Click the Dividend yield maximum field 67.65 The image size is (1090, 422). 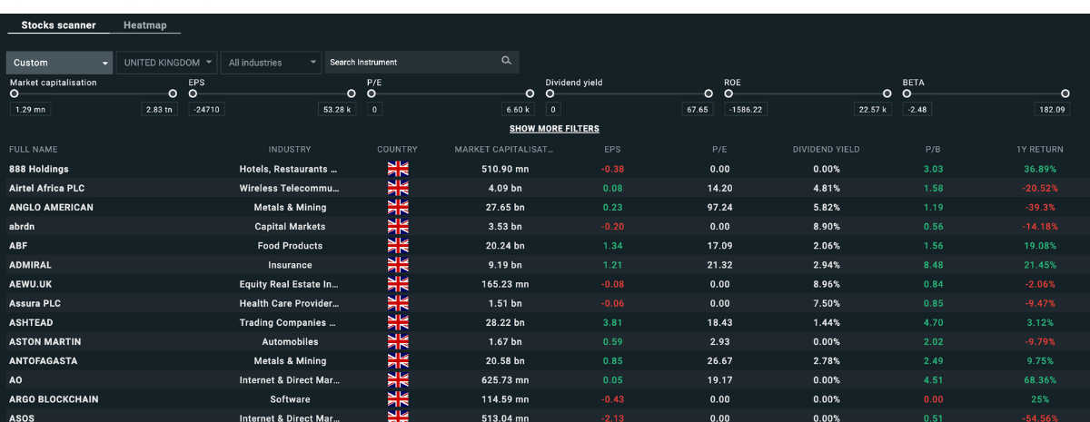[697, 110]
